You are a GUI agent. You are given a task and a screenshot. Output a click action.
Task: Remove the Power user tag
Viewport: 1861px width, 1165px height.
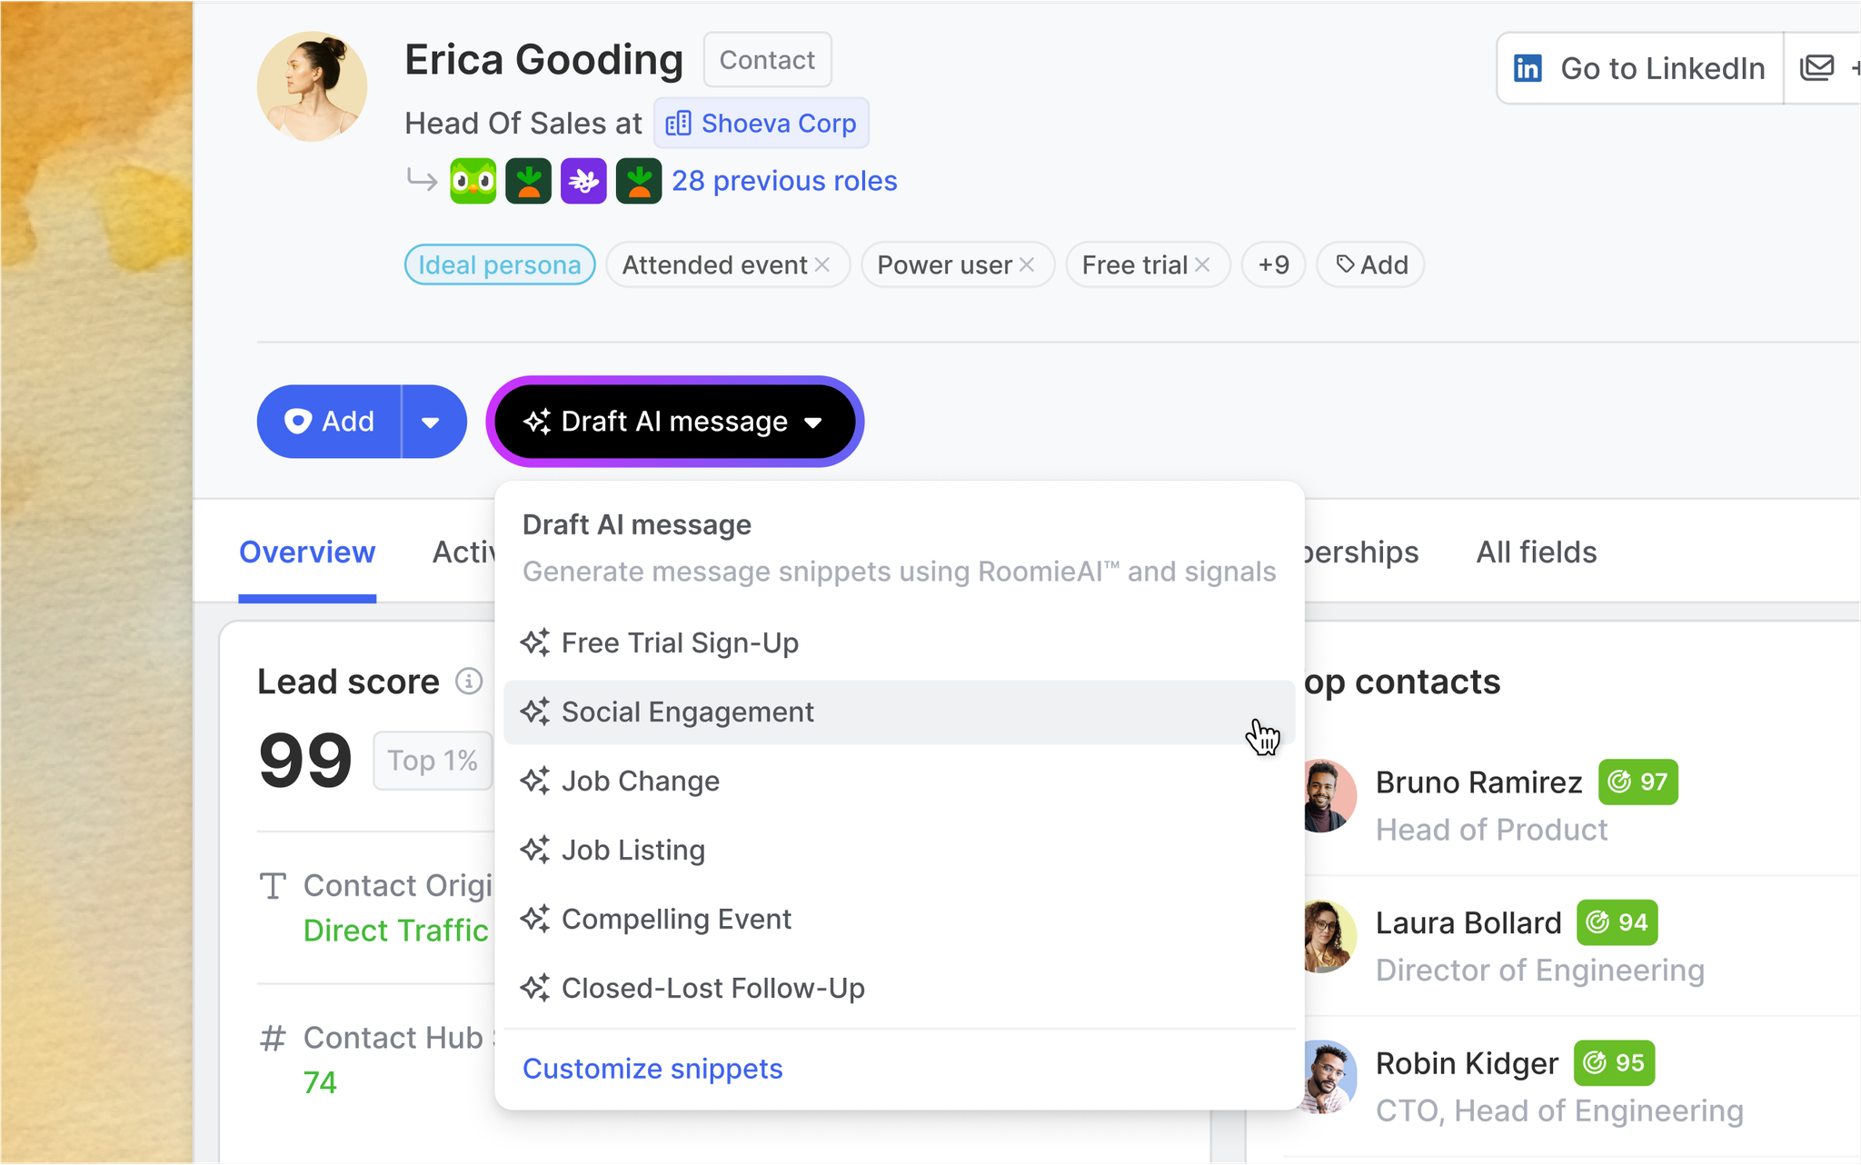(x=1027, y=264)
